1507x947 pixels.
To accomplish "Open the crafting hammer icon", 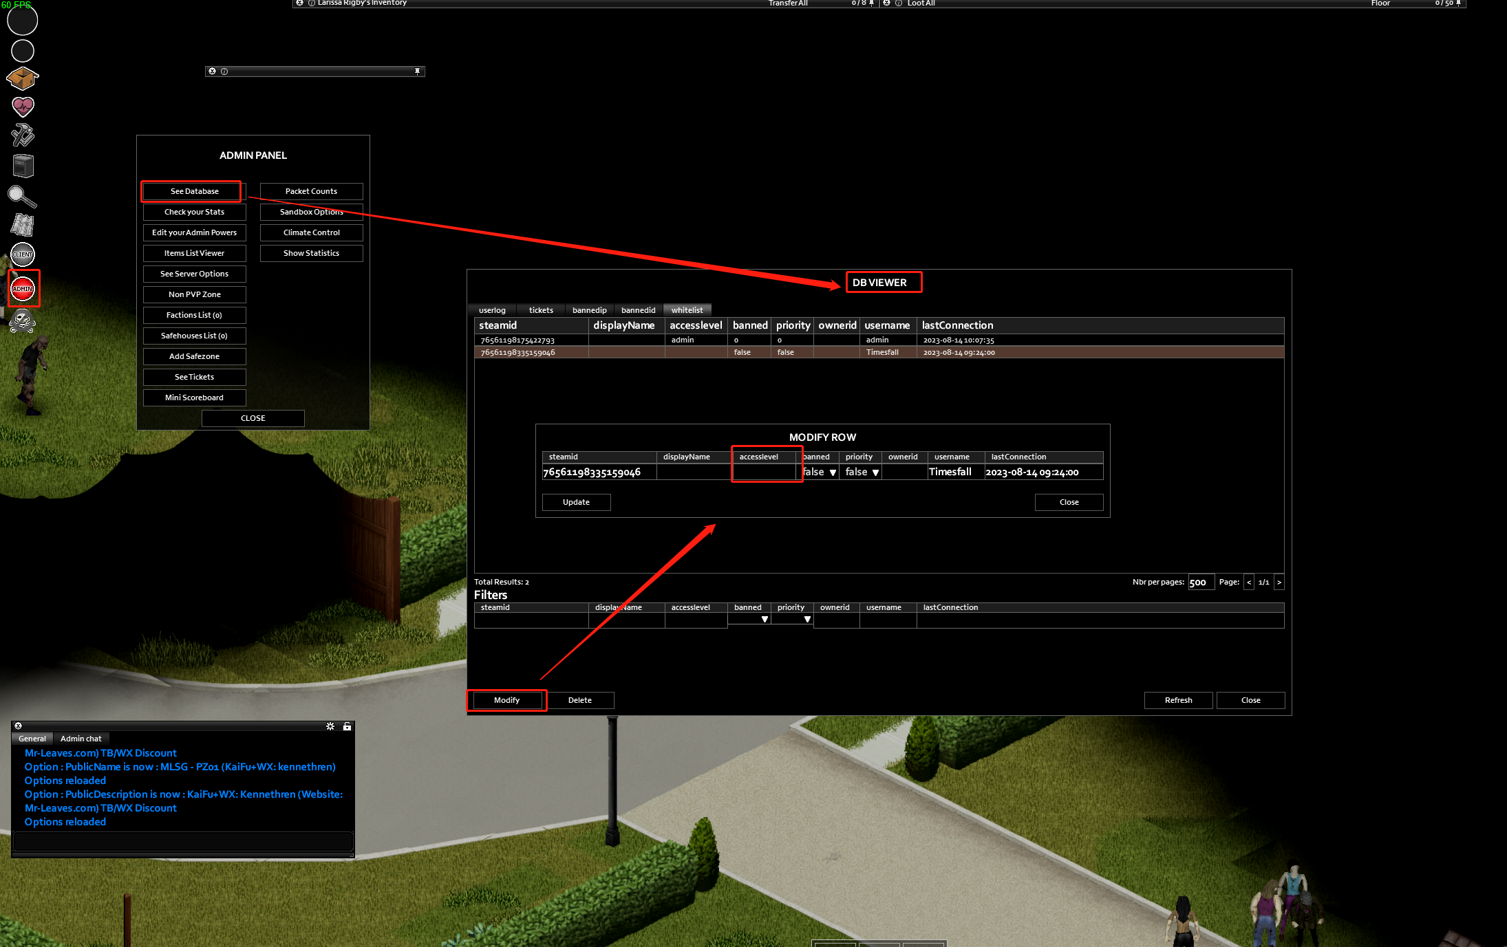I will [x=23, y=135].
